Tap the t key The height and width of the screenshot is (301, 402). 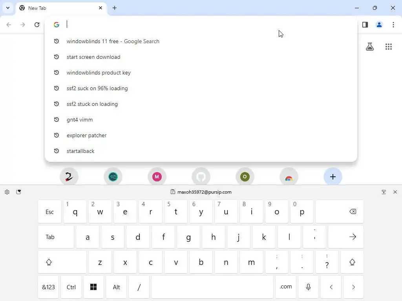[x=175, y=212]
